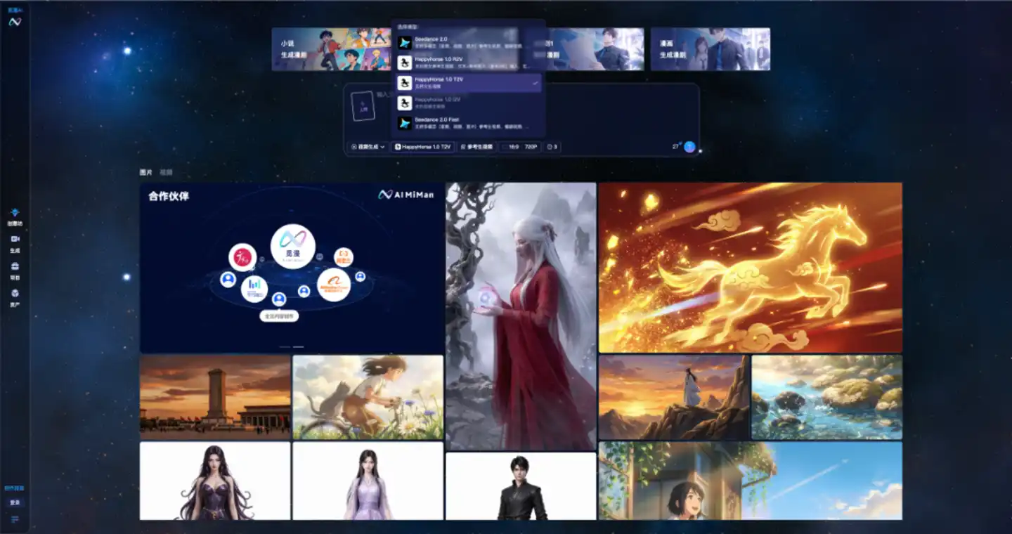Click the 参考生视频 reference button

coord(477,147)
